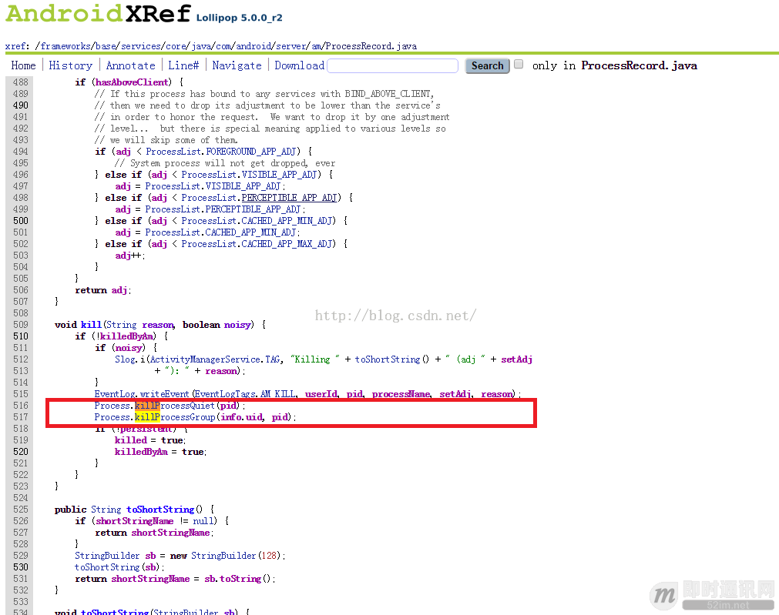Image resolution: width=779 pixels, height=615 pixels.
Task: Click info.uid on line 517
Action: tap(241, 417)
